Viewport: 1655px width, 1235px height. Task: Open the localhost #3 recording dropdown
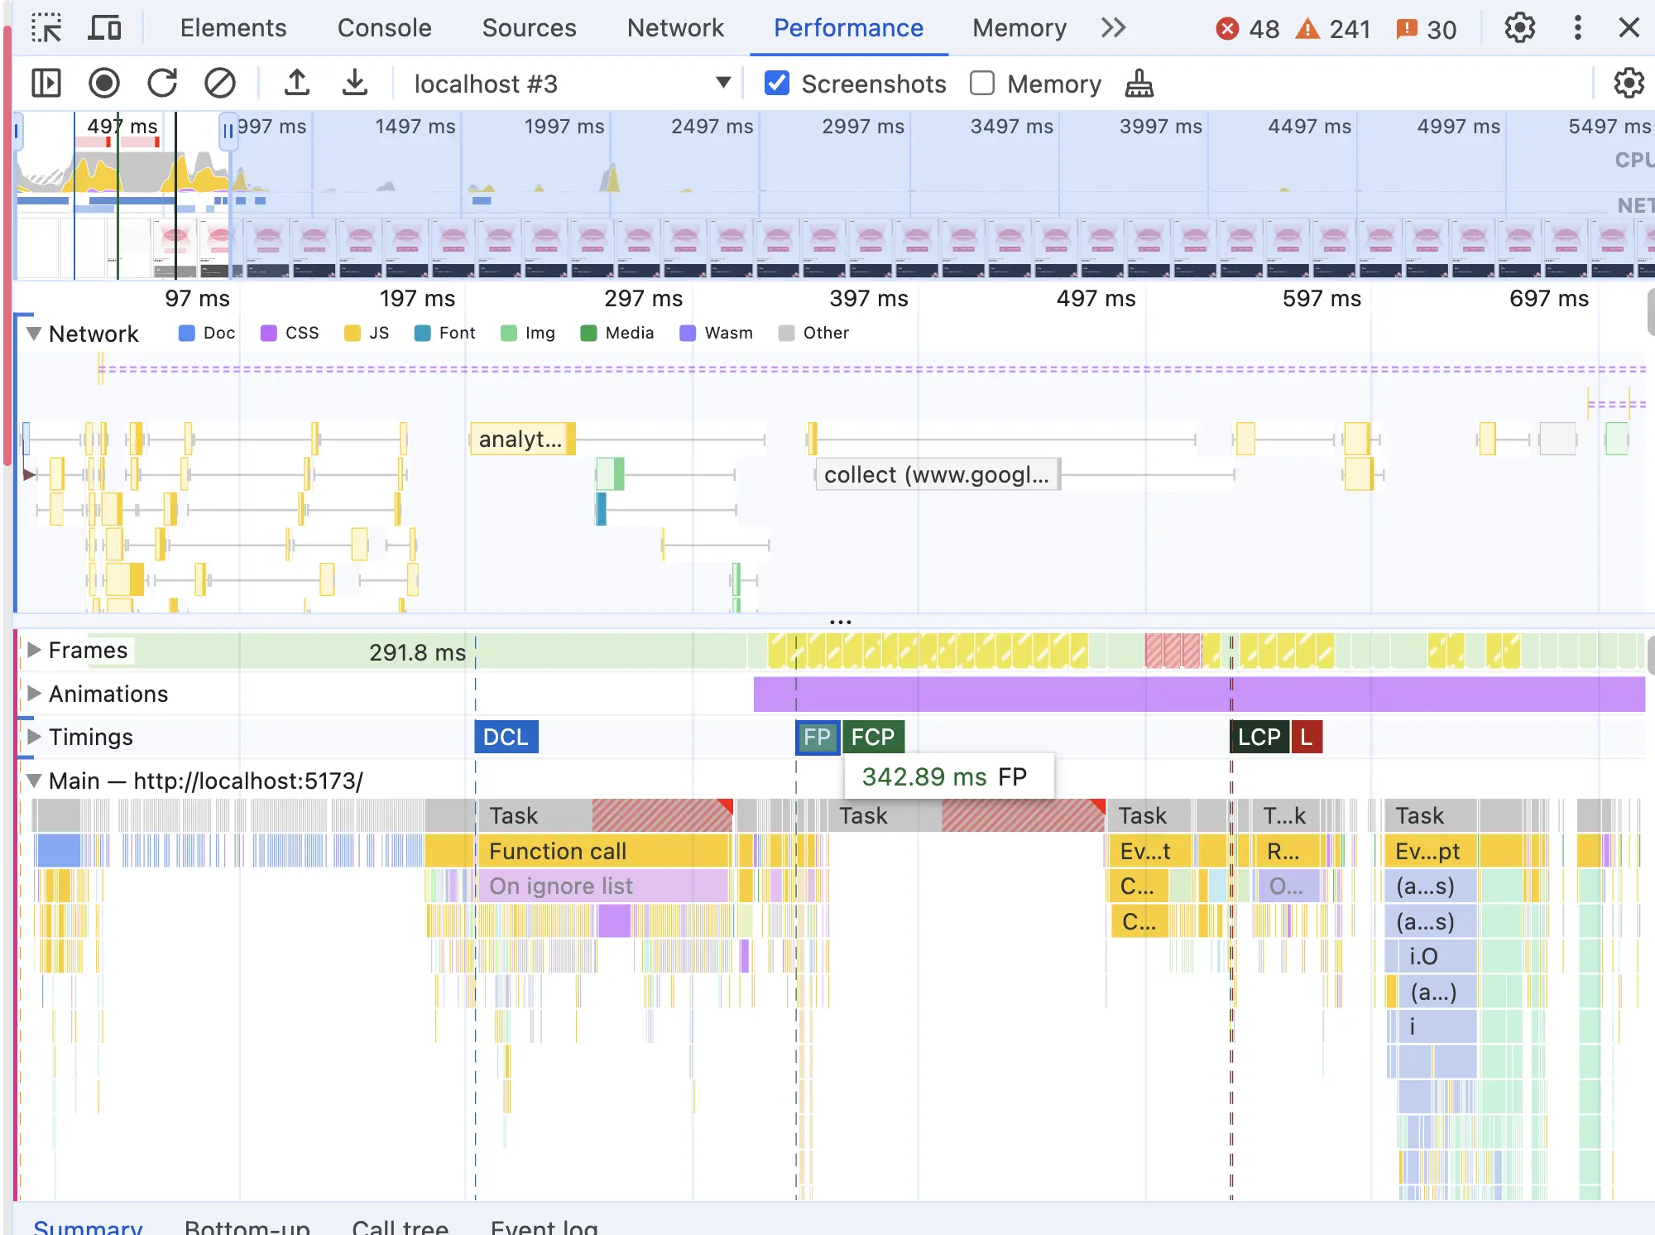(722, 83)
